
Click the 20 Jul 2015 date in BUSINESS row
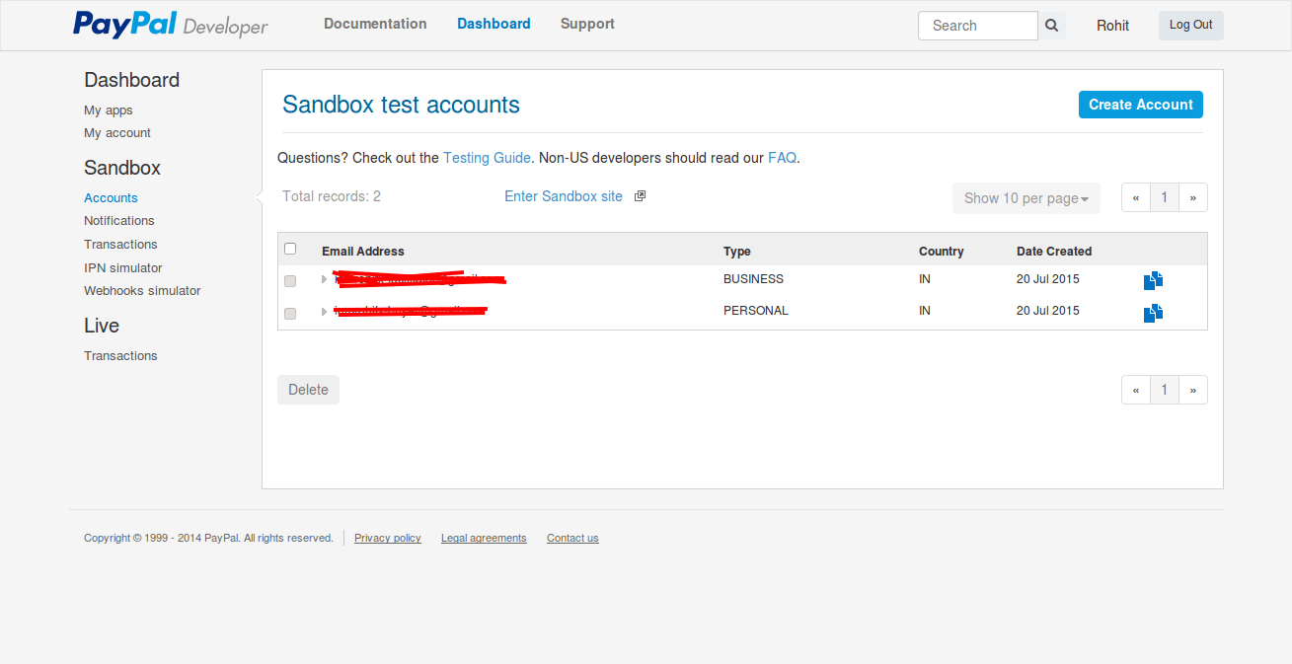point(1048,279)
